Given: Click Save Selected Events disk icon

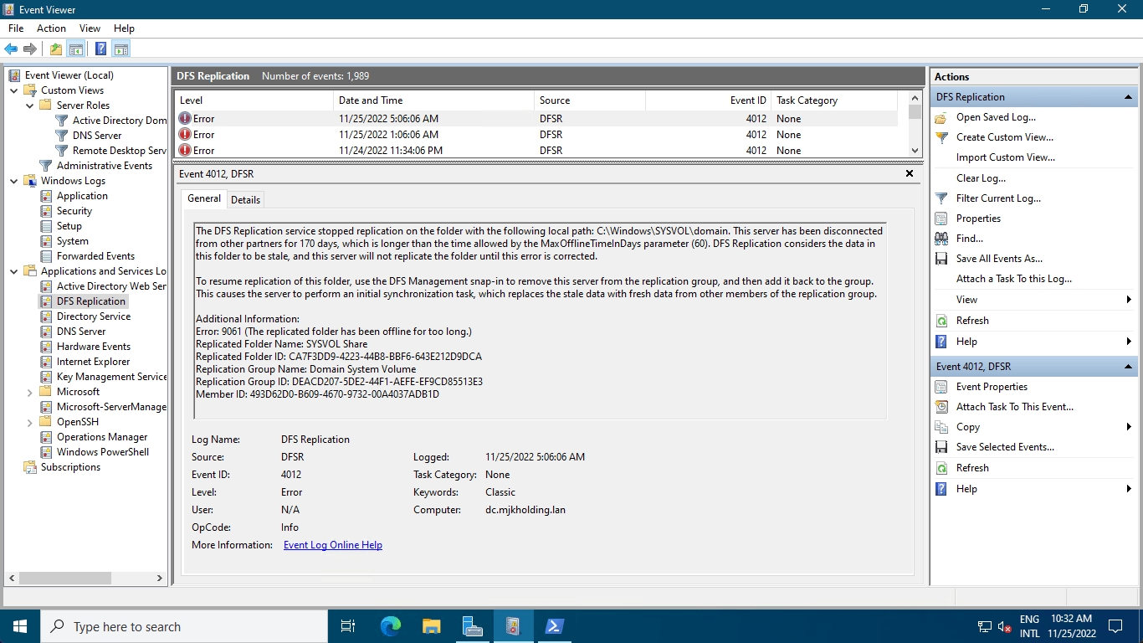Looking at the screenshot, I should pos(941,447).
